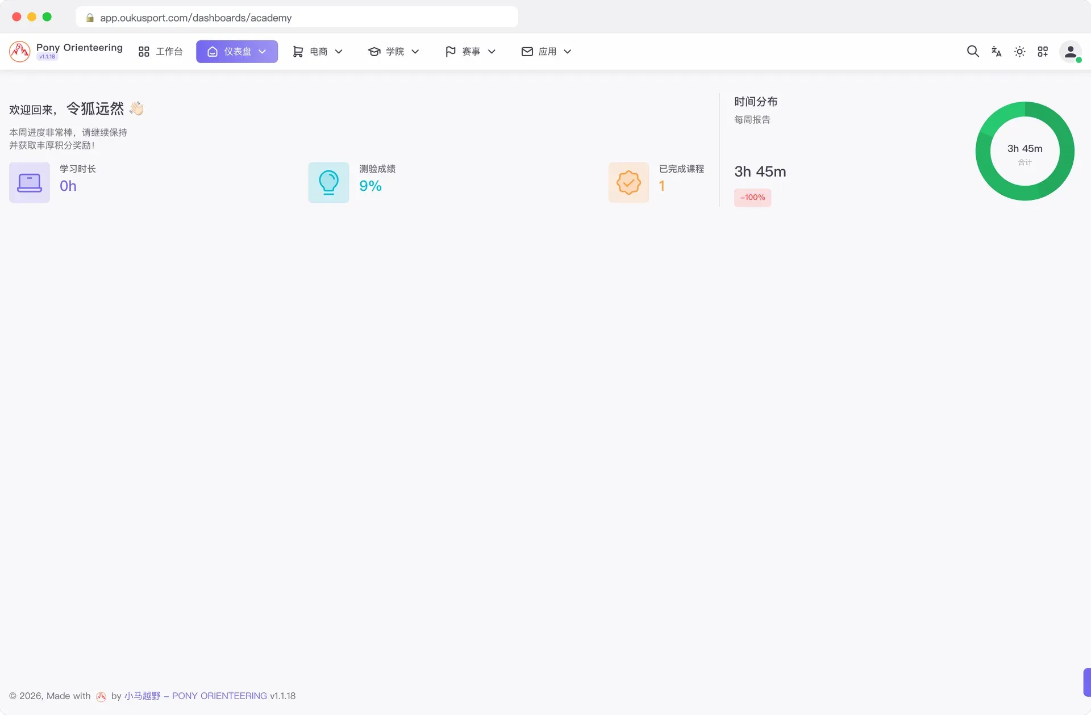Click the -100% change badge

point(752,197)
